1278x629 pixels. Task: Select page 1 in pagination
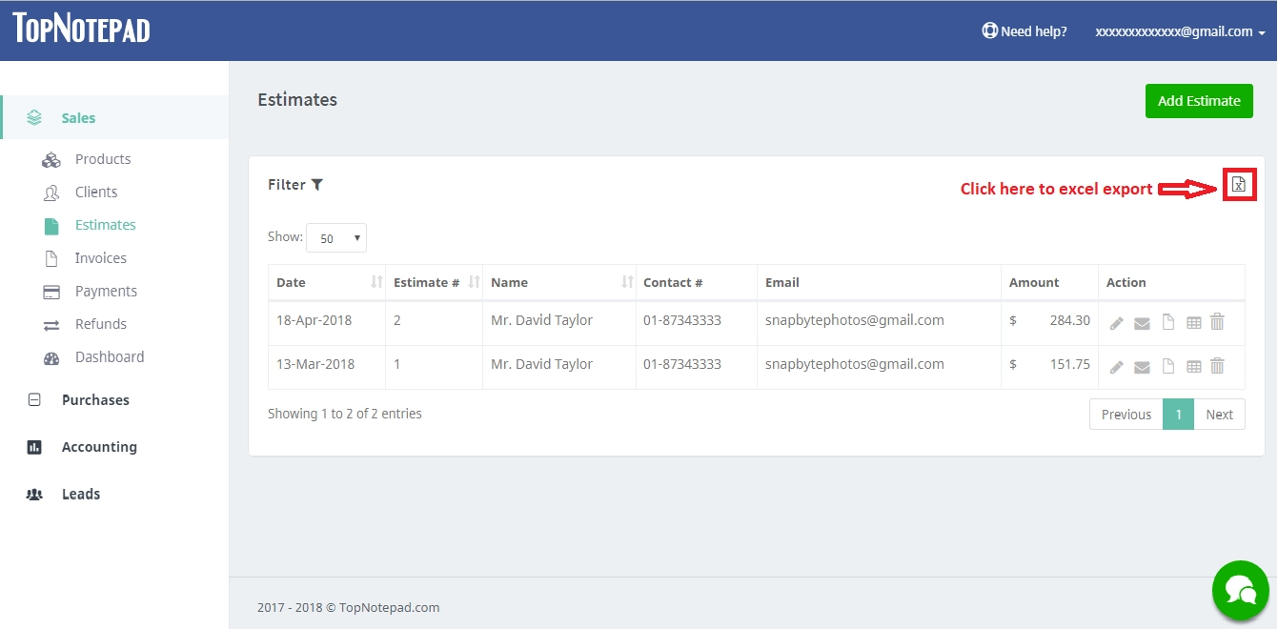click(1179, 415)
